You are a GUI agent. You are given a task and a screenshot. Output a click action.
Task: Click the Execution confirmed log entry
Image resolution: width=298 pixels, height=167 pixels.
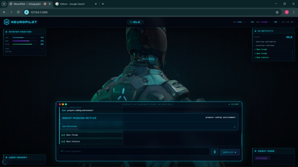tap(264, 45)
